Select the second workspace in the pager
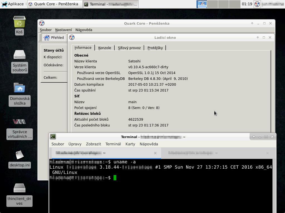Viewport: 285px width, 213px height. tap(213, 4)
